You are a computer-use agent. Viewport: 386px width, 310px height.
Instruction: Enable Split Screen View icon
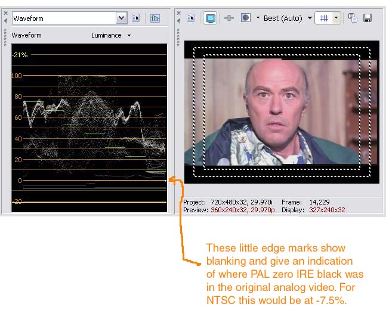click(246, 18)
